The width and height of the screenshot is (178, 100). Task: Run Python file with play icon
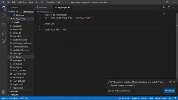pyautogui.click(x=164, y=7)
